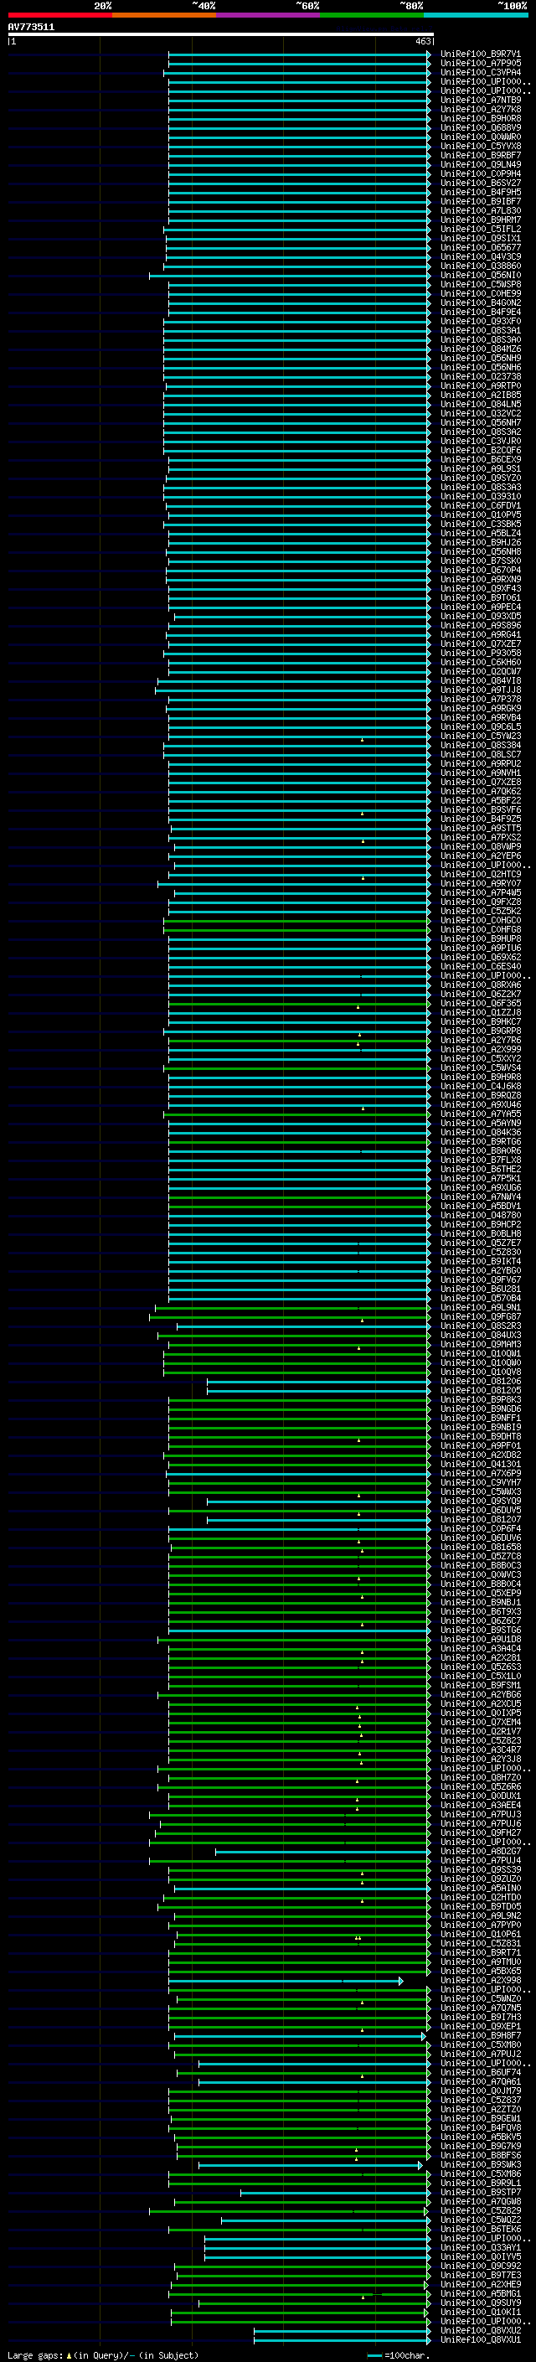Click the cyan alignment bar for UniRef100_O81207

coord(319,1519)
